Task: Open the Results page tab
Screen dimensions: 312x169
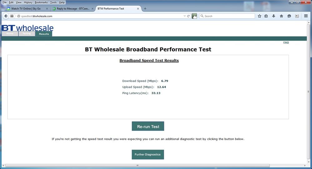Action: point(44,34)
